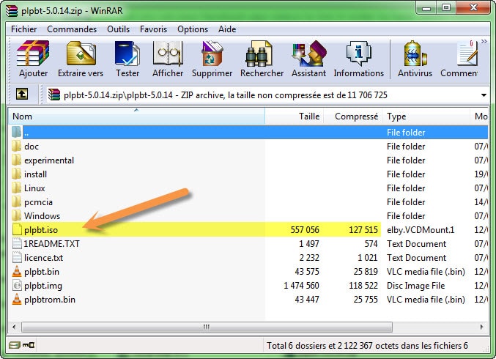
Task: Click the disc image icon of plpbt.img
Action: (x=17, y=285)
